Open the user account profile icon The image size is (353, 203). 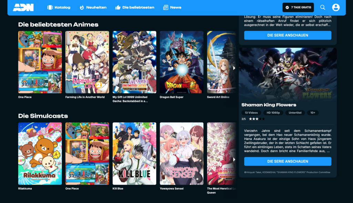click(336, 8)
